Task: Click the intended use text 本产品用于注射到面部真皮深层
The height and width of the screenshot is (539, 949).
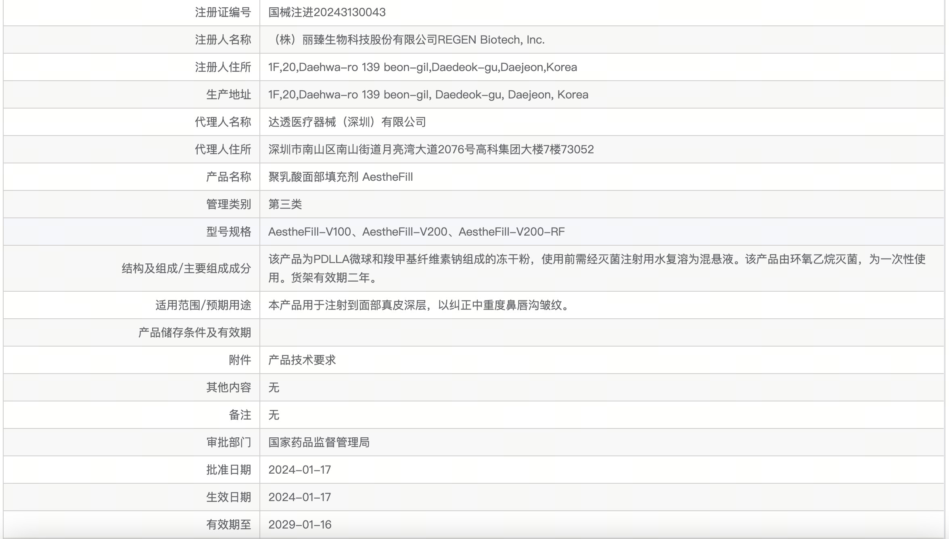Action: 420,305
